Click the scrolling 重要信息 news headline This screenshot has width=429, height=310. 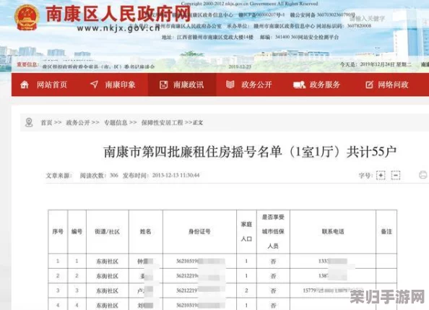(98, 66)
